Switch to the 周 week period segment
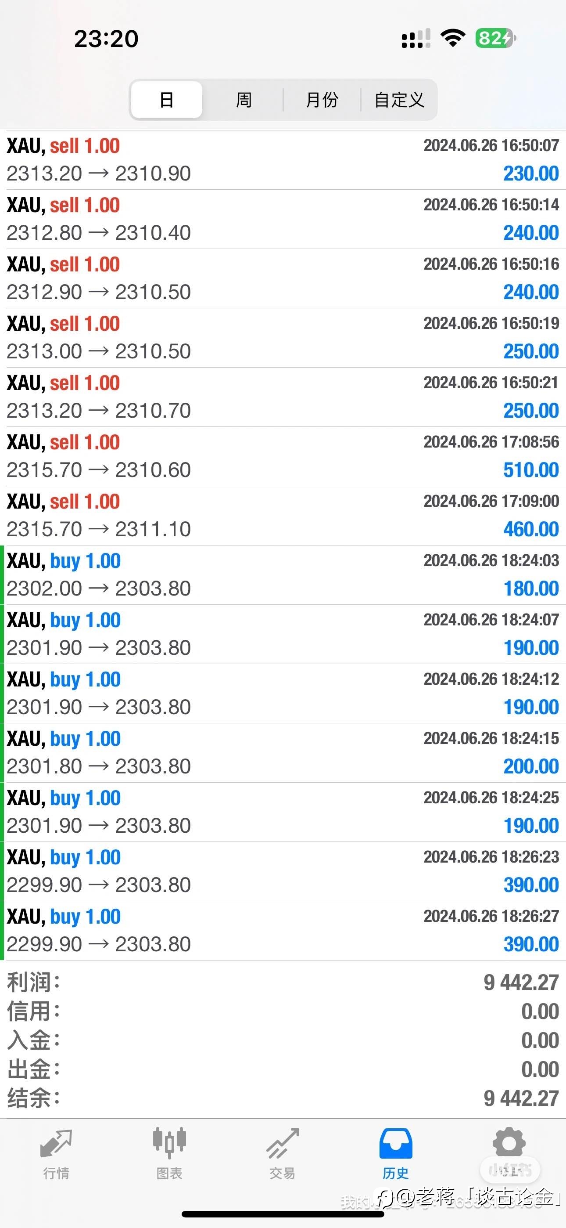The image size is (566, 1228). [x=244, y=100]
